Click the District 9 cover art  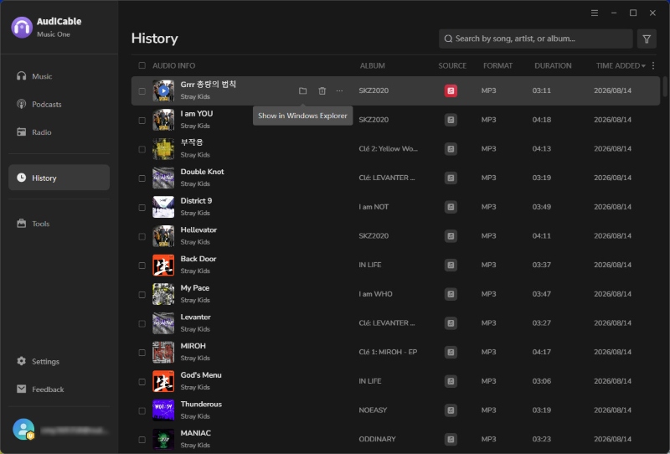coord(163,207)
